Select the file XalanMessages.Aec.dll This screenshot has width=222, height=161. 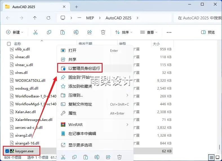pyautogui.click(x=34, y=120)
